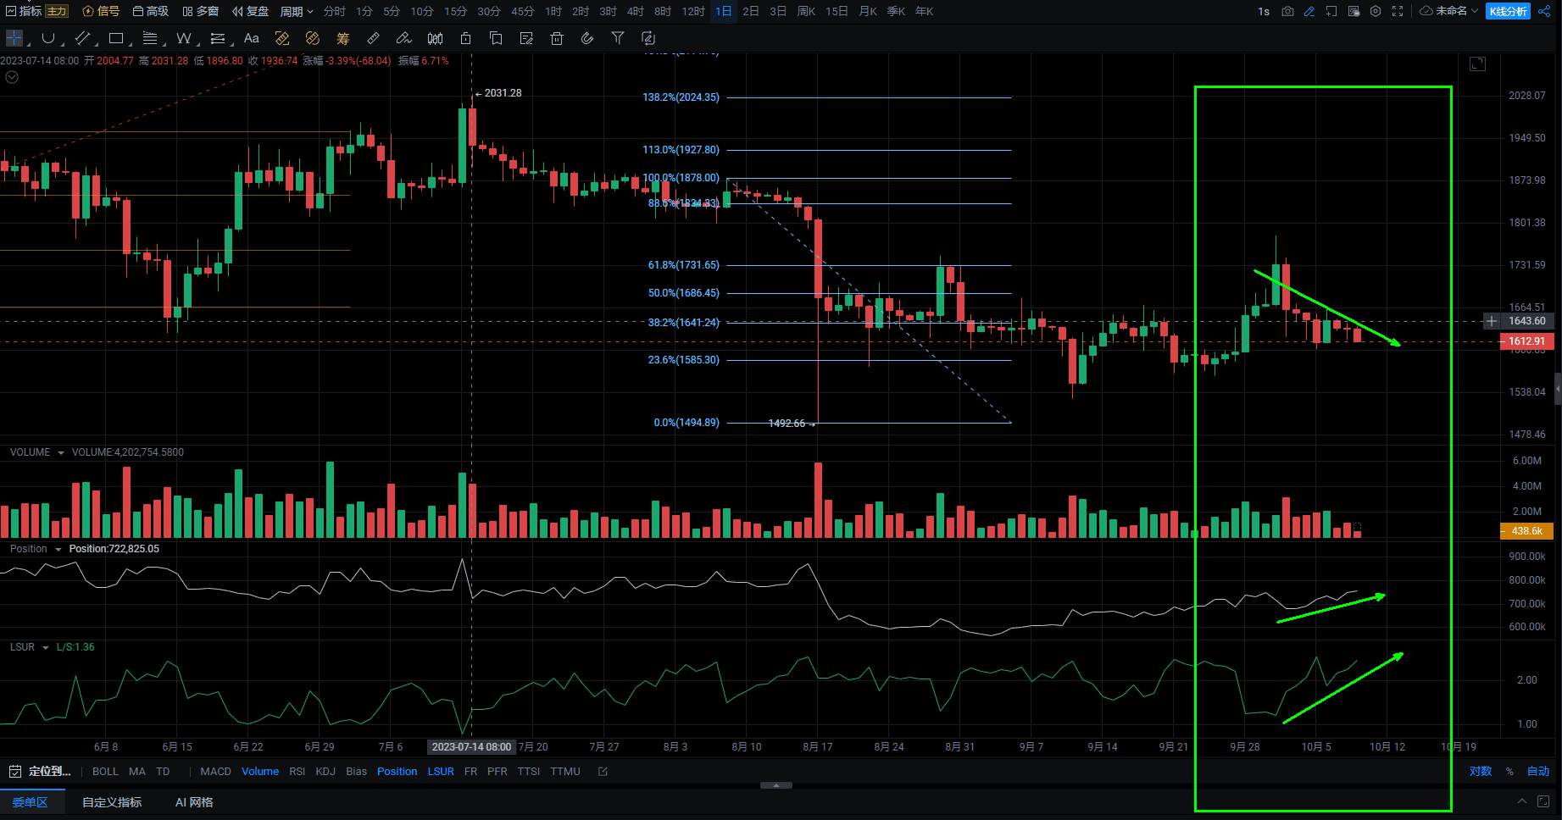1562x820 pixels.
Task: Toggle the LSUR indicator on bottom bar
Action: [441, 772]
